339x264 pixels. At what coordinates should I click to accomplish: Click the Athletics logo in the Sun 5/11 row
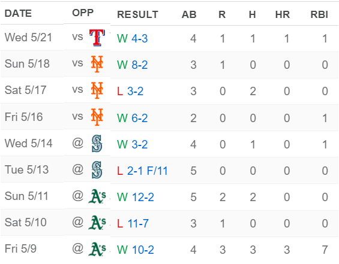tap(97, 196)
